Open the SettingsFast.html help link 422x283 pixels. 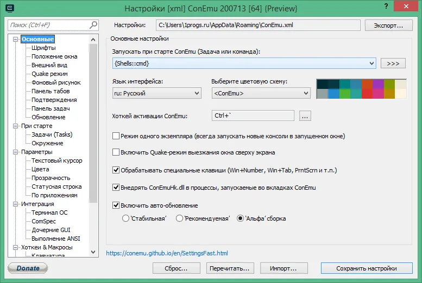(x=167, y=253)
